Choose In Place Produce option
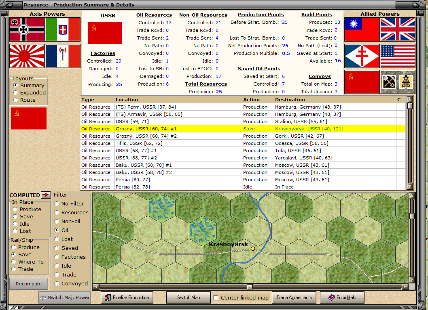Screen dimensions: 428x310 pos(27,209)
